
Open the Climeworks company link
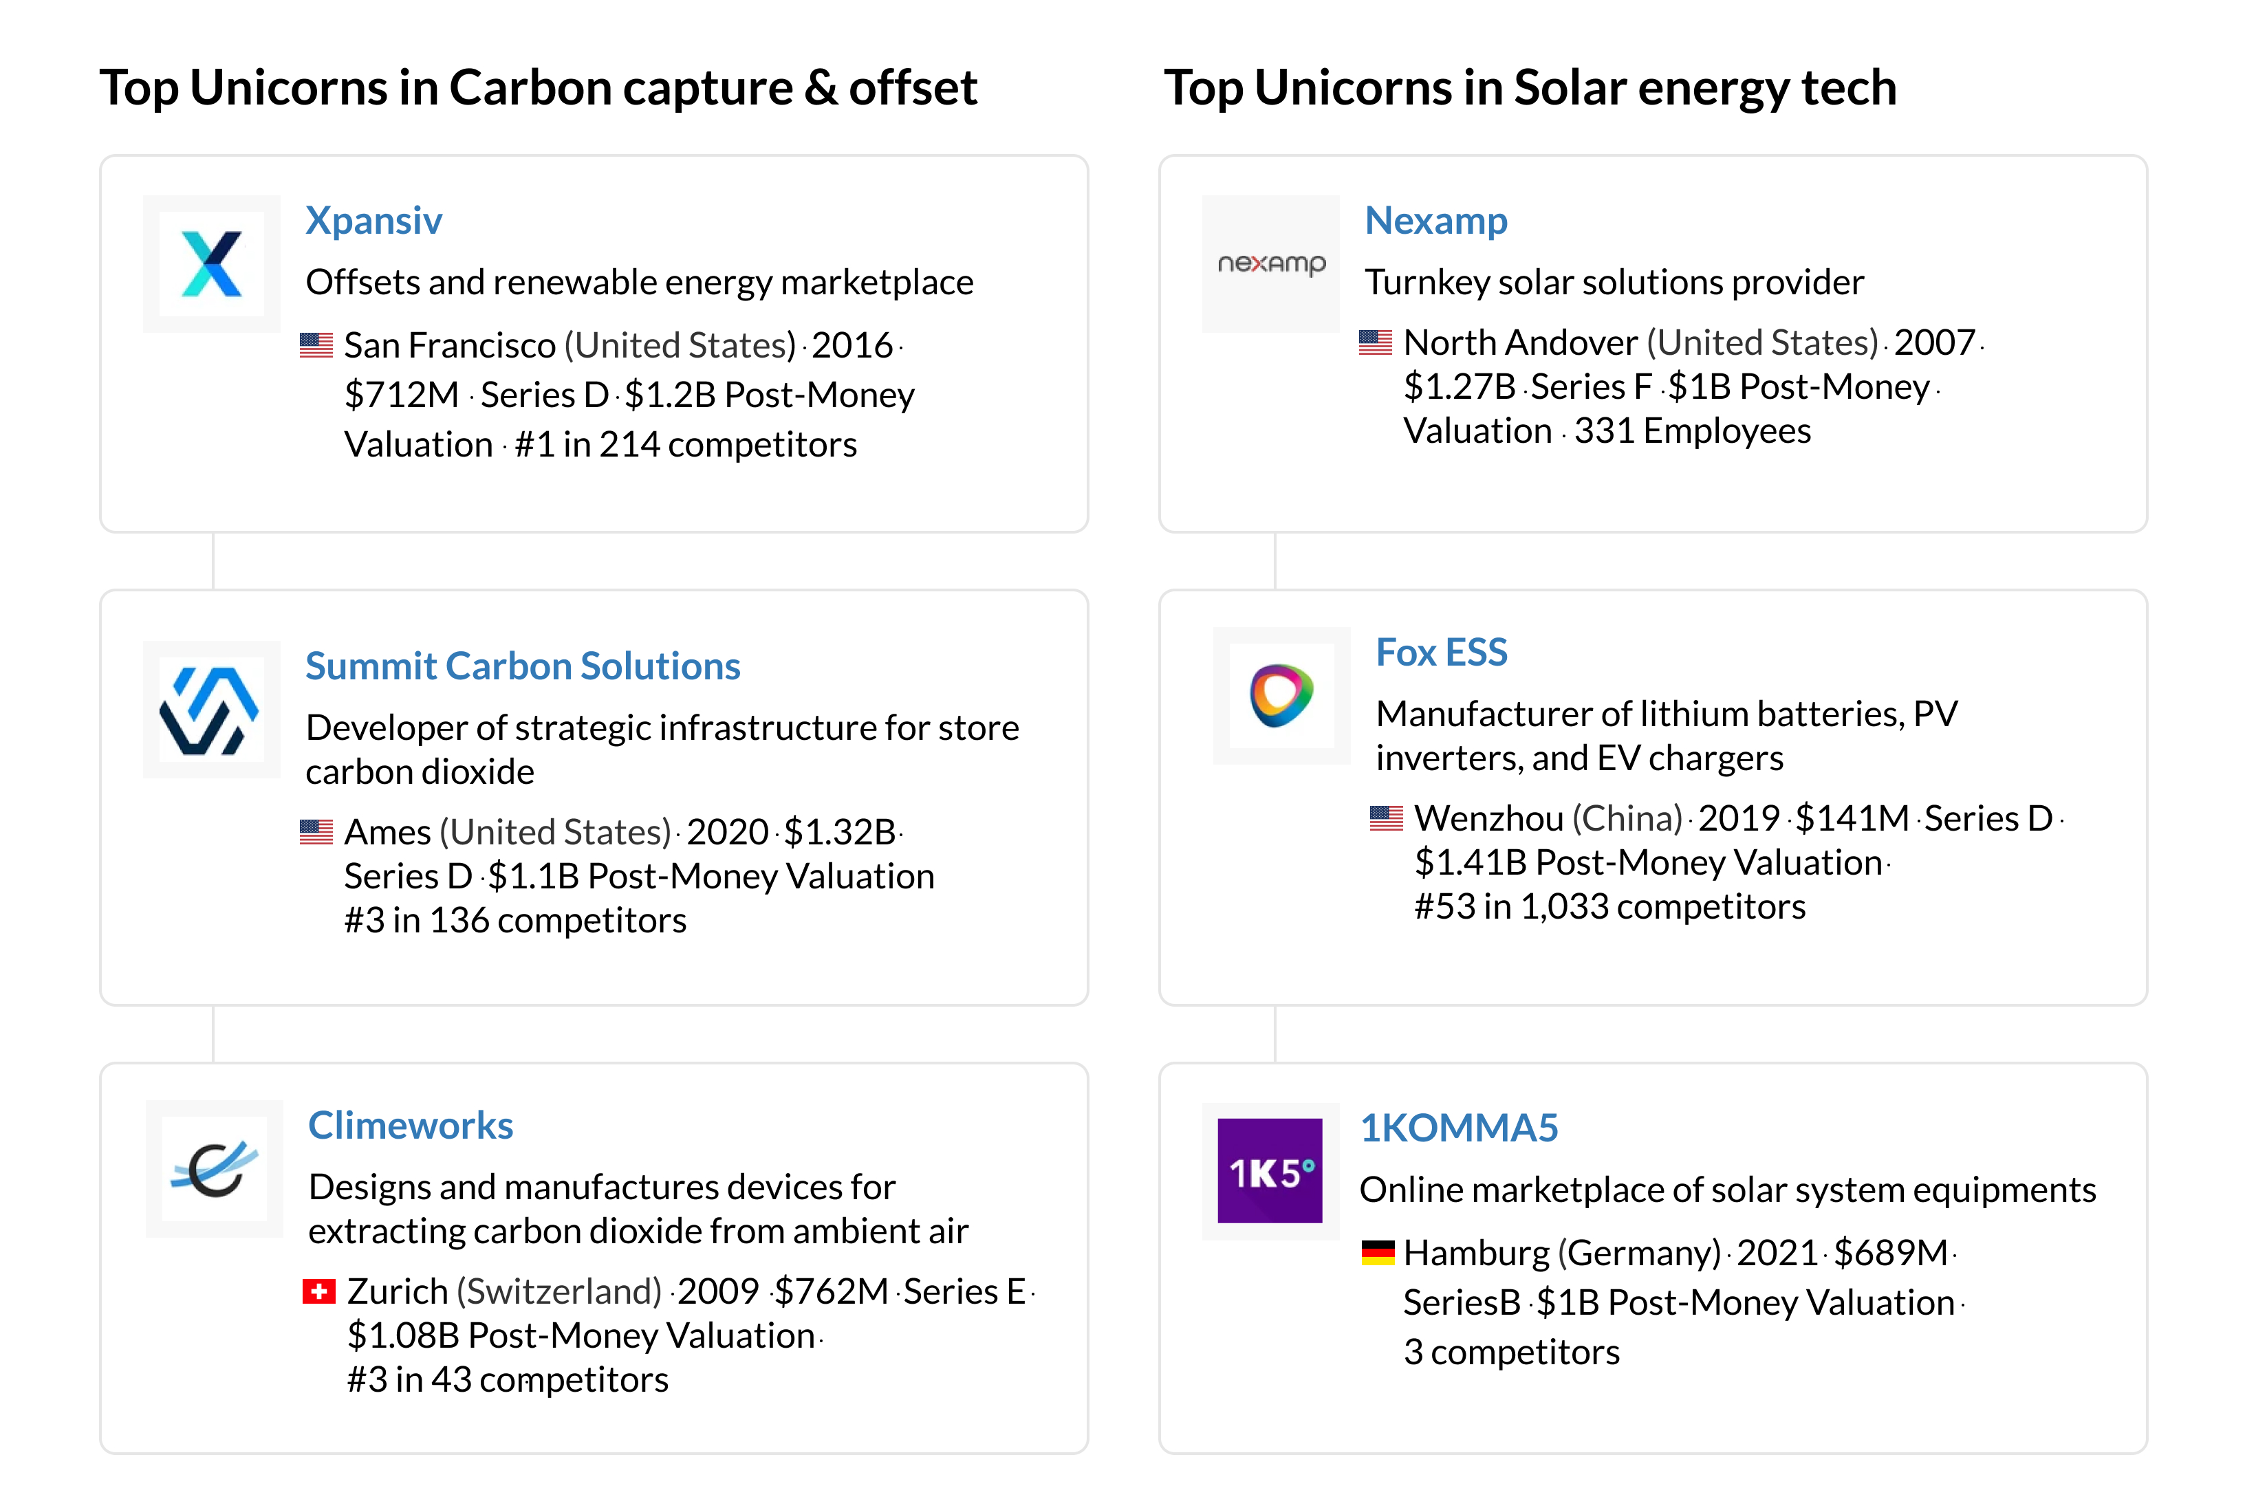[411, 1126]
